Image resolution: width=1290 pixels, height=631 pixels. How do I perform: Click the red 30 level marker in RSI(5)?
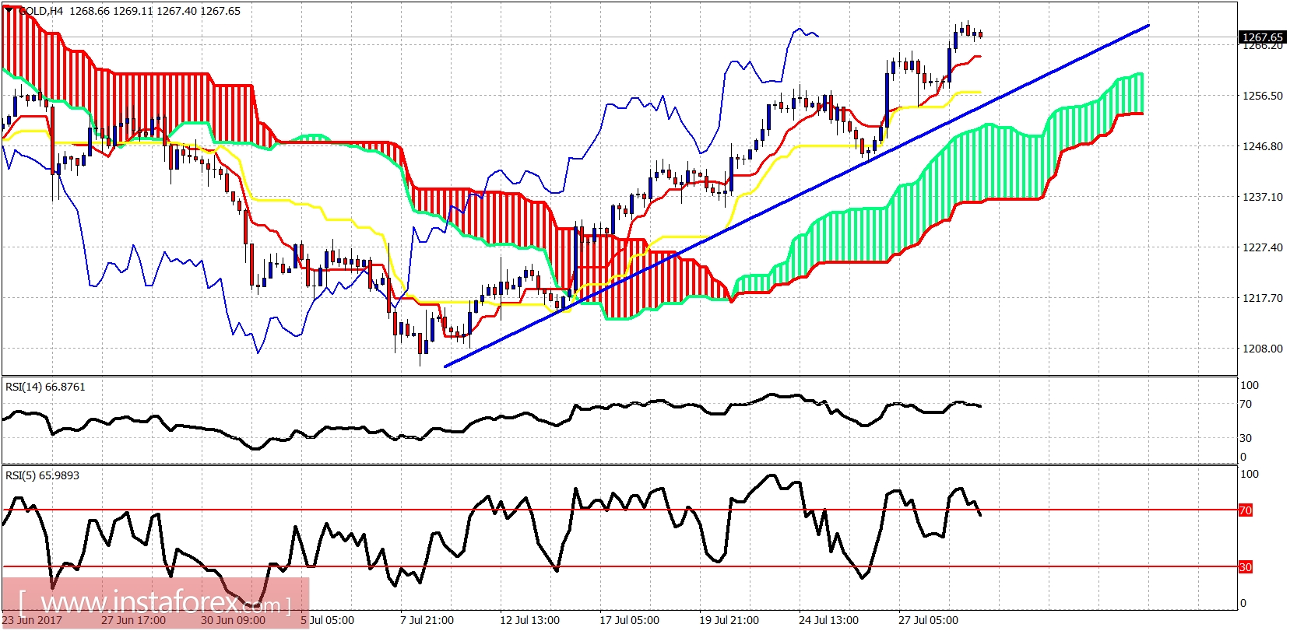point(1246,567)
